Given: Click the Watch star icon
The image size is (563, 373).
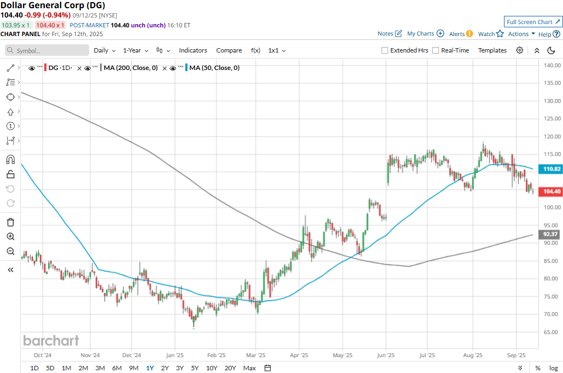Looking at the screenshot, I should (x=500, y=34).
